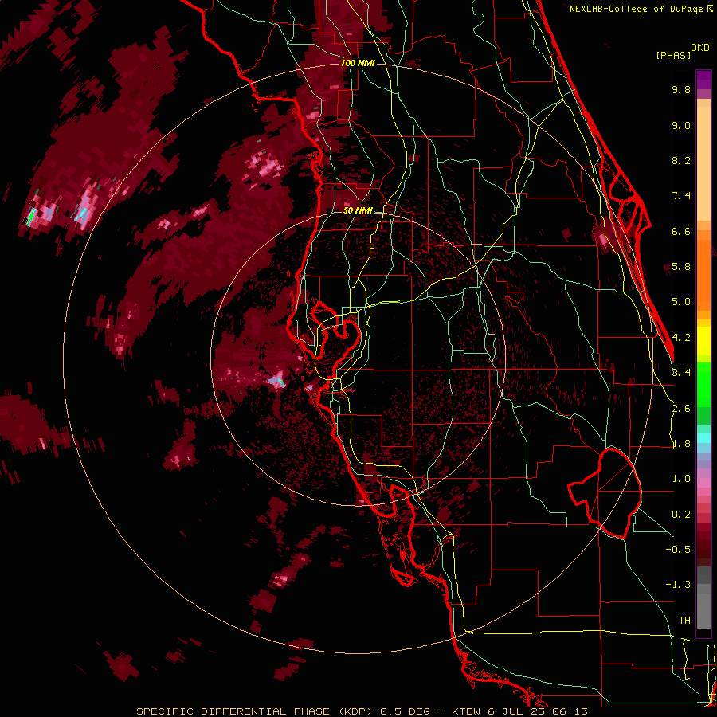
Task: Click the 100 NMI range ring label
Action: click(358, 63)
